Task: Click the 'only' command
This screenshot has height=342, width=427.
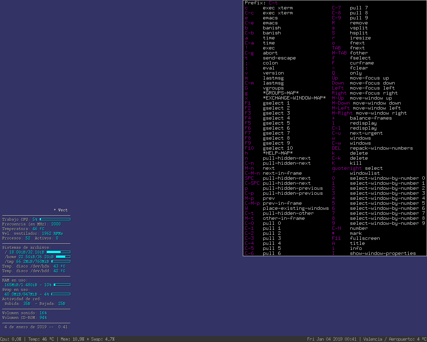Action: tap(356, 73)
